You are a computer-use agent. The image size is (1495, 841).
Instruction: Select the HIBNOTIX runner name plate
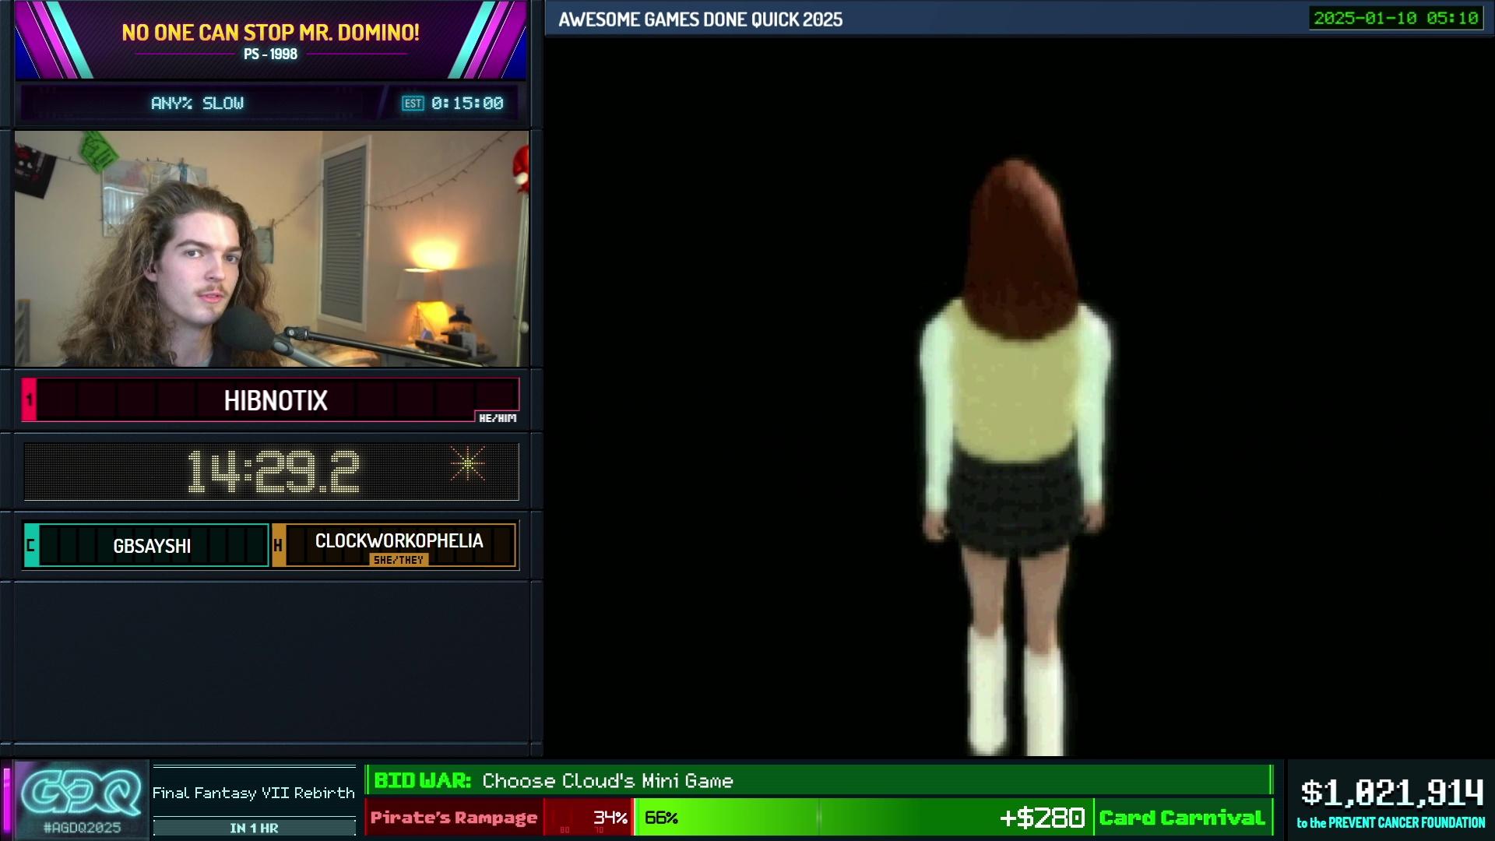(x=271, y=400)
